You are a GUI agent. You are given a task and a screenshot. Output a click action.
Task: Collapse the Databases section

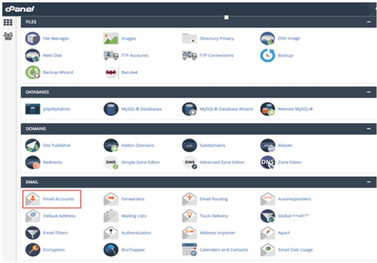(369, 92)
